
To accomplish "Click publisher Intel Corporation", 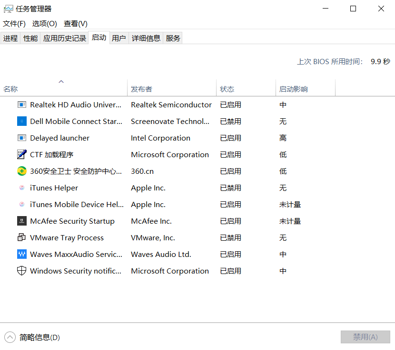I will pos(160,138).
